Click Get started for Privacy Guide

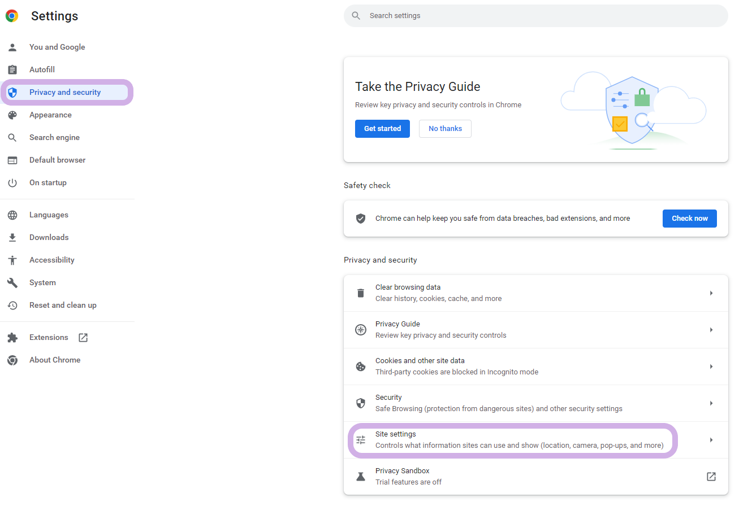coord(382,129)
